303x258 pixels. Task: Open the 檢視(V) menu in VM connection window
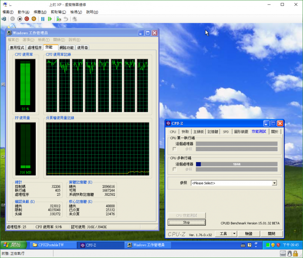point(76,12)
